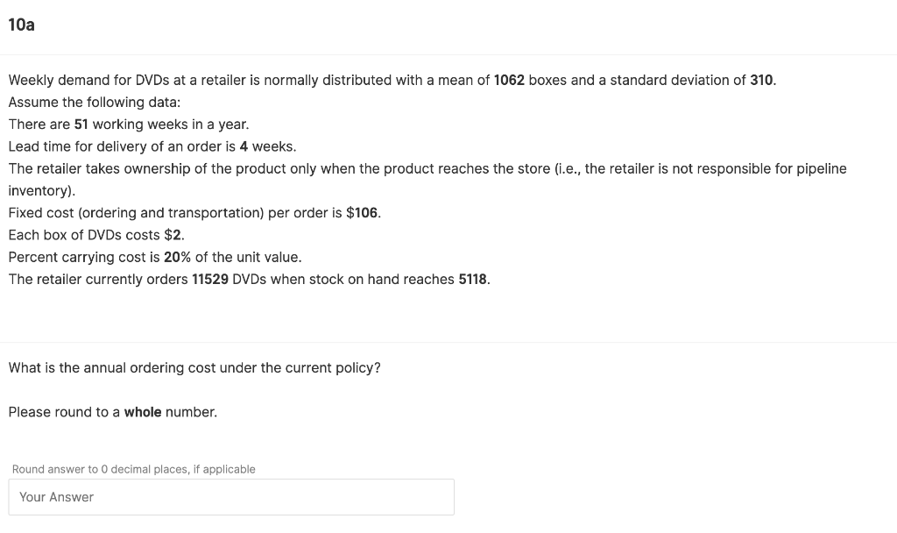The height and width of the screenshot is (533, 897).
Task: Click the bold word whole
Action: (x=143, y=411)
